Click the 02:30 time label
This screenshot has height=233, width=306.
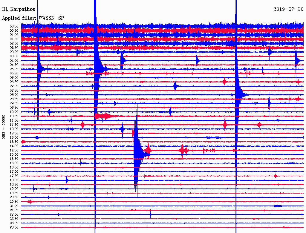[x=14, y=47]
